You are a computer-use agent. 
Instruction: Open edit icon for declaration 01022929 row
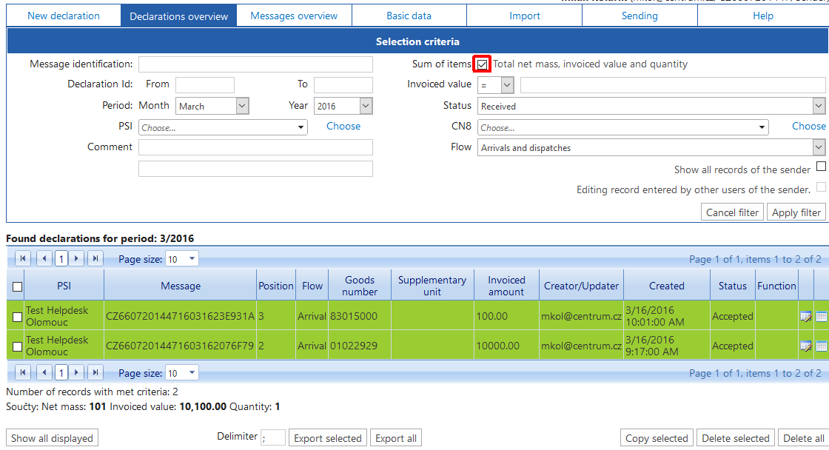(806, 346)
